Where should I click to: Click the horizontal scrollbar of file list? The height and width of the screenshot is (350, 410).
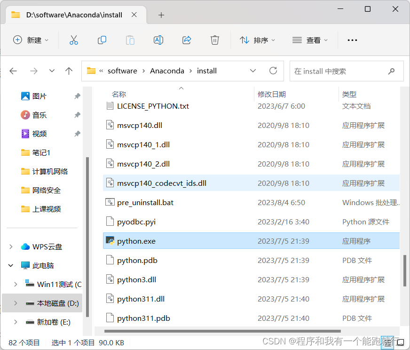point(222,331)
